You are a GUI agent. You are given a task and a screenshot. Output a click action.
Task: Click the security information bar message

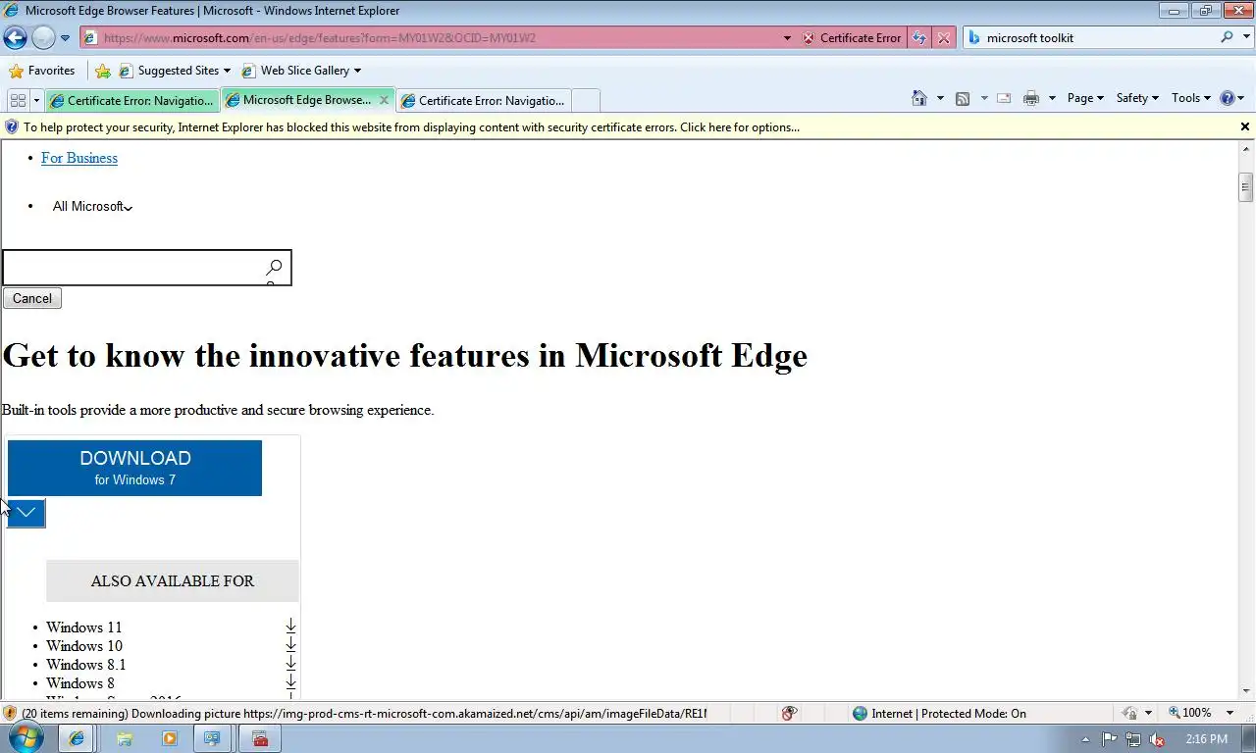coord(411,127)
